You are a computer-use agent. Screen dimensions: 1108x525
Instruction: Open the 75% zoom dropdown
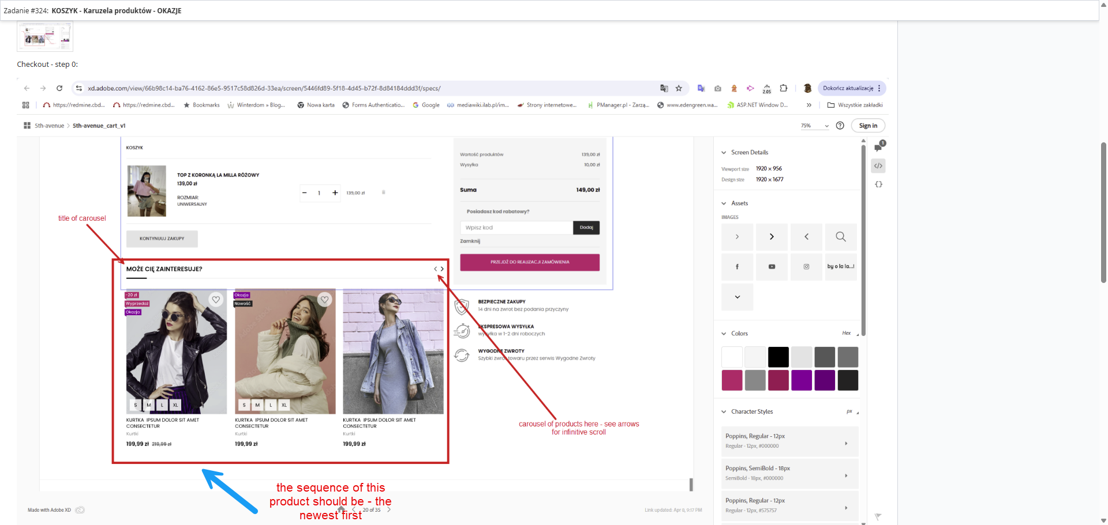coord(814,126)
